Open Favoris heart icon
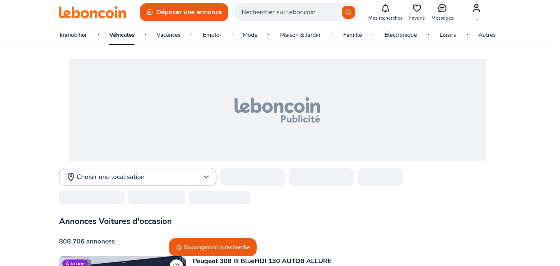560x266 pixels. pyautogui.click(x=417, y=9)
